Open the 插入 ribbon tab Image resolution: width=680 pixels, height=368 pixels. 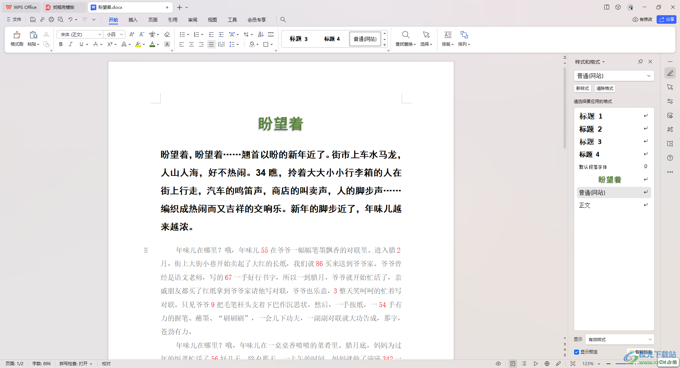tap(133, 19)
